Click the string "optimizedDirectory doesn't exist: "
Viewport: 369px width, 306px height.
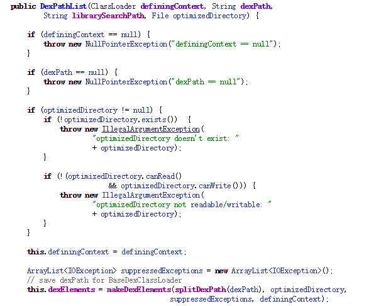[x=165, y=139]
